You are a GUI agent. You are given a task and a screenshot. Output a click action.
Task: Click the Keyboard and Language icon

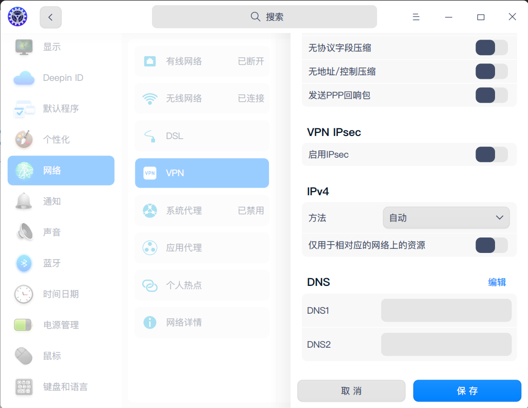24,386
